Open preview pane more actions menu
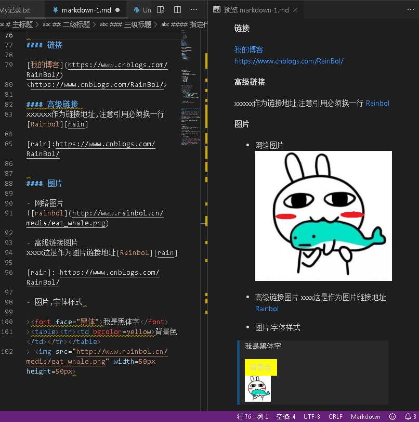This screenshot has height=422, width=419. (411, 10)
